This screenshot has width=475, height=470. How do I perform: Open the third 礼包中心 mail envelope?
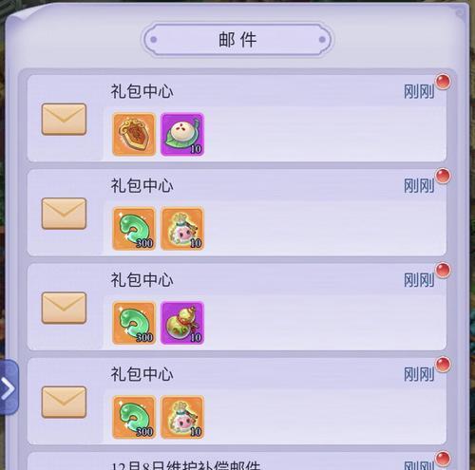[64, 308]
